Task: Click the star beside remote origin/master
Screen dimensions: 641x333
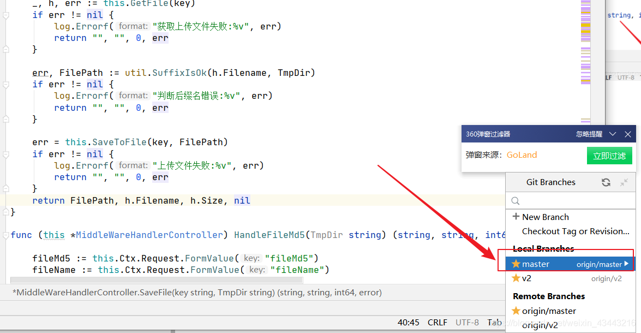Action: (x=516, y=311)
